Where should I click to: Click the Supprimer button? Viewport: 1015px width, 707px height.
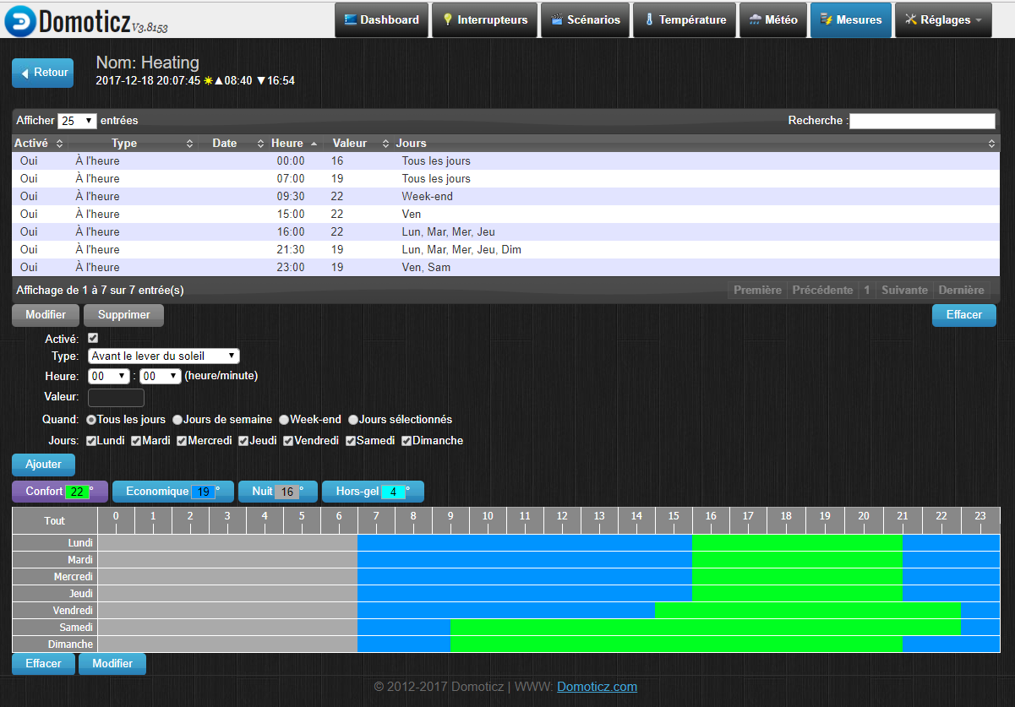tap(123, 315)
